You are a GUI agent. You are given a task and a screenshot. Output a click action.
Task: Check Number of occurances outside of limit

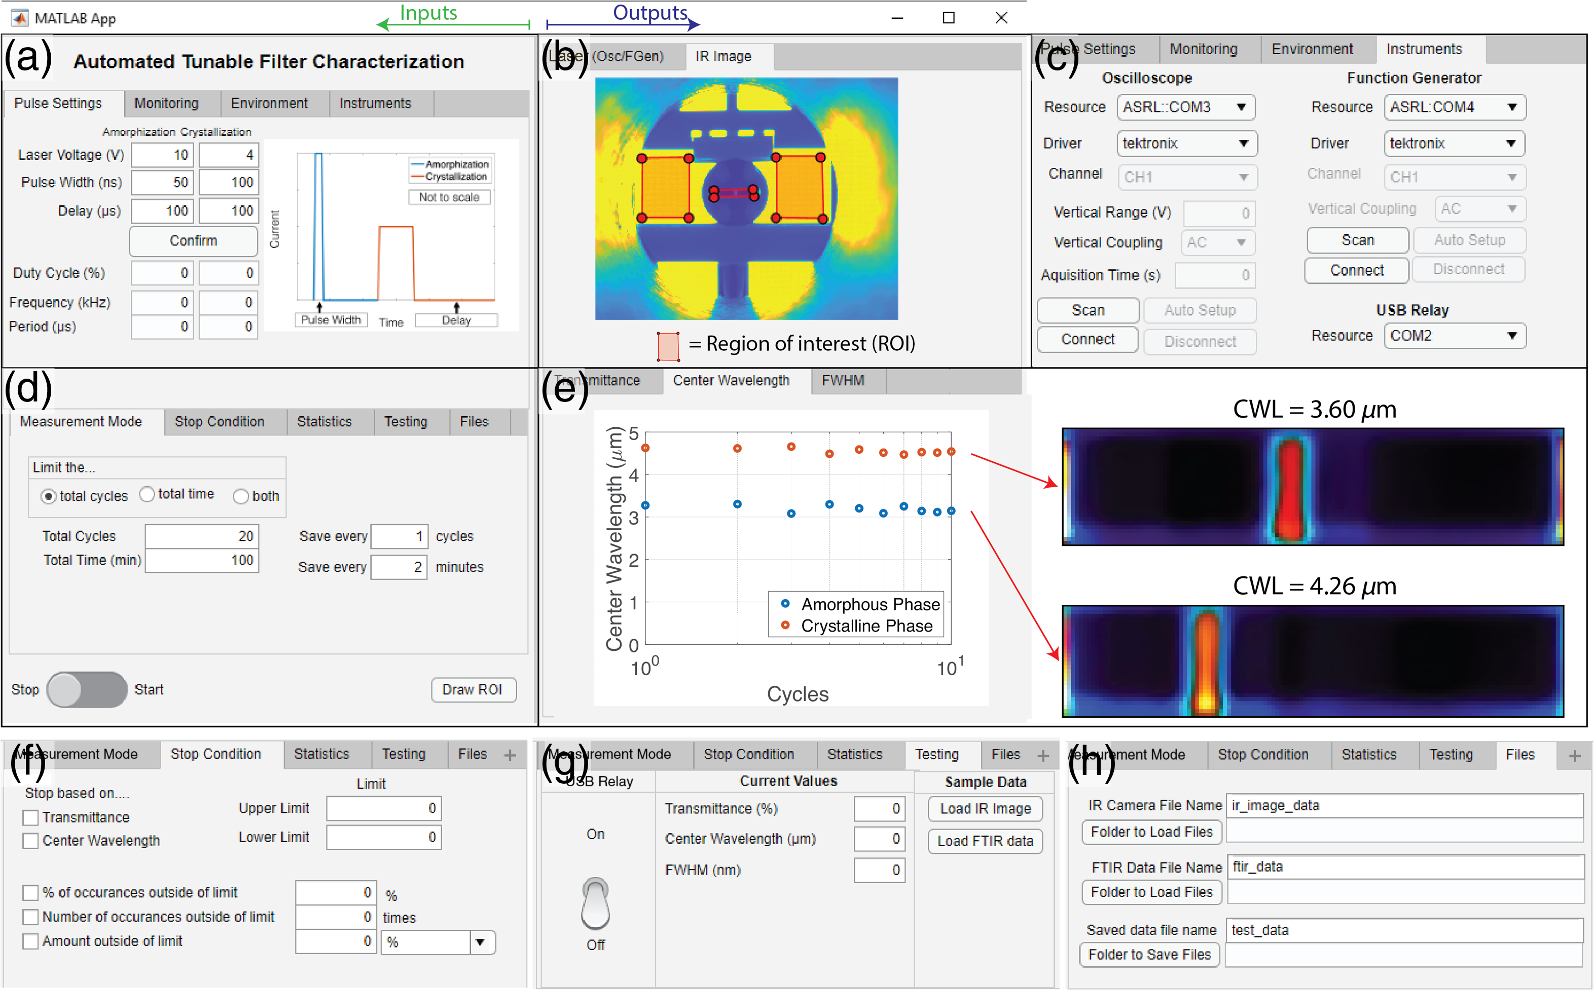31,916
